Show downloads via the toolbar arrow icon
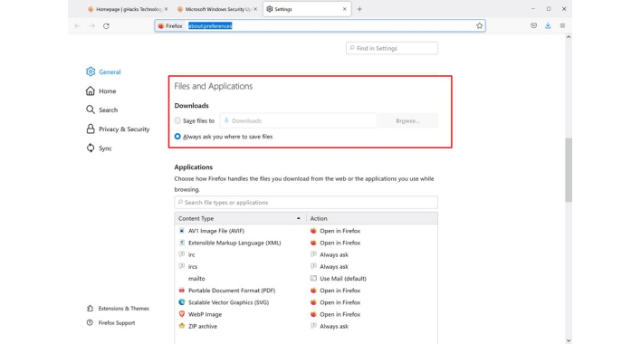641x344 pixels. click(548, 25)
